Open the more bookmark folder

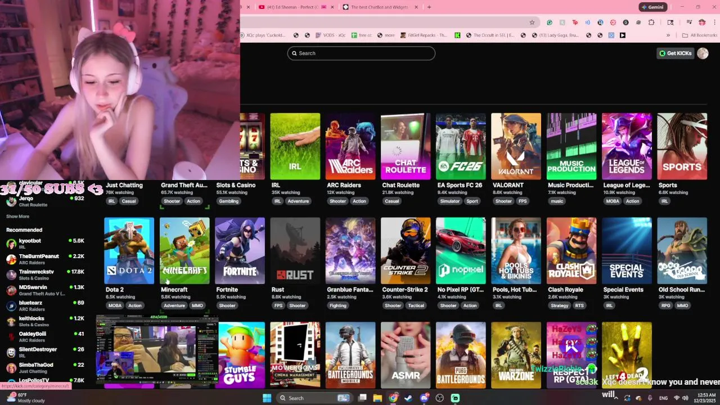coord(386,35)
